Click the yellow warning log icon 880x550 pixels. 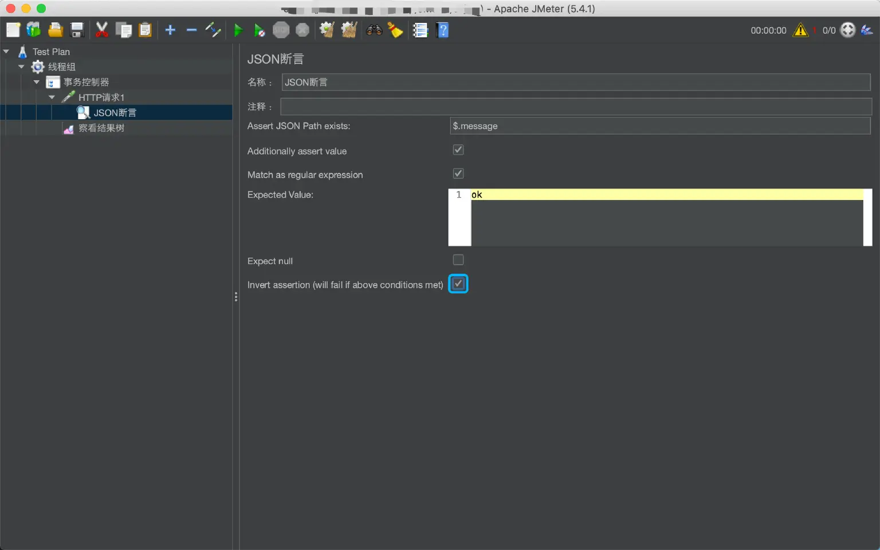tap(800, 30)
